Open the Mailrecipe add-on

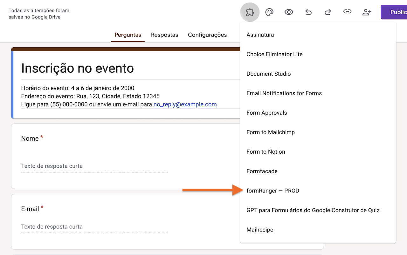point(260,230)
